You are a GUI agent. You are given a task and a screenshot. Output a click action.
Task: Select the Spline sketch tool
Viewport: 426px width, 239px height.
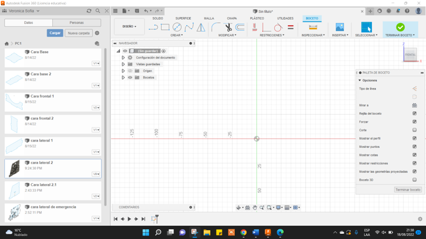pyautogui.click(x=189, y=27)
